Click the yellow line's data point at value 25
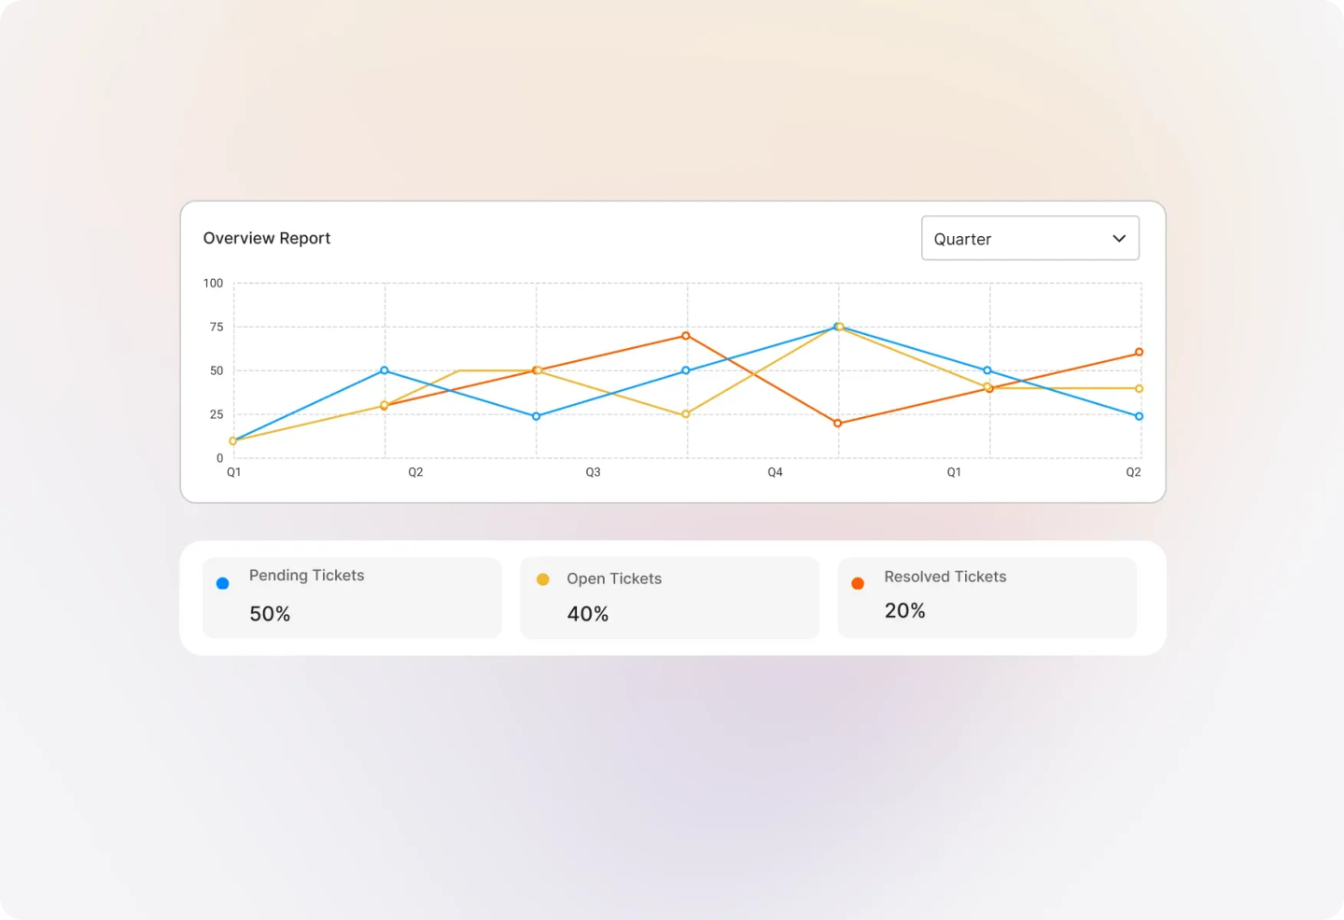Image resolution: width=1344 pixels, height=920 pixels. 686,414
